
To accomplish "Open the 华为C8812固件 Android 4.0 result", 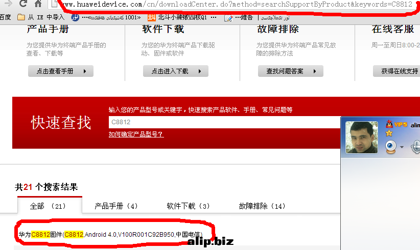I will click(x=111, y=235).
